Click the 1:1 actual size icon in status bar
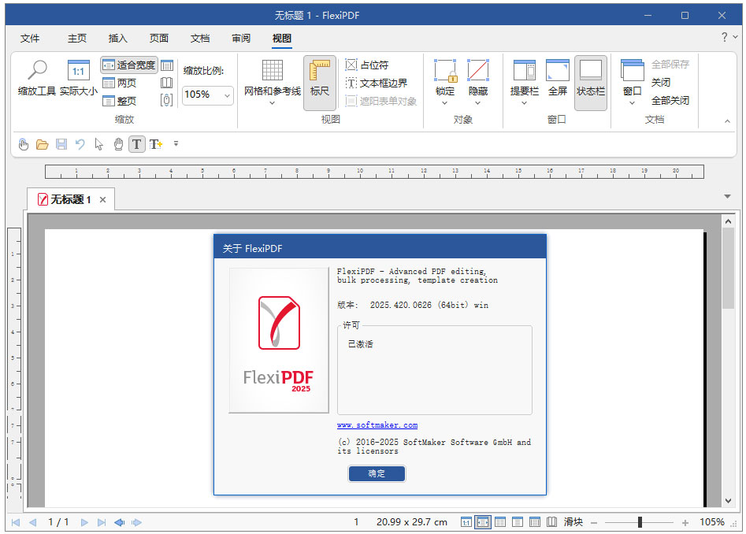Screen dimensions: 746x534 point(466,523)
